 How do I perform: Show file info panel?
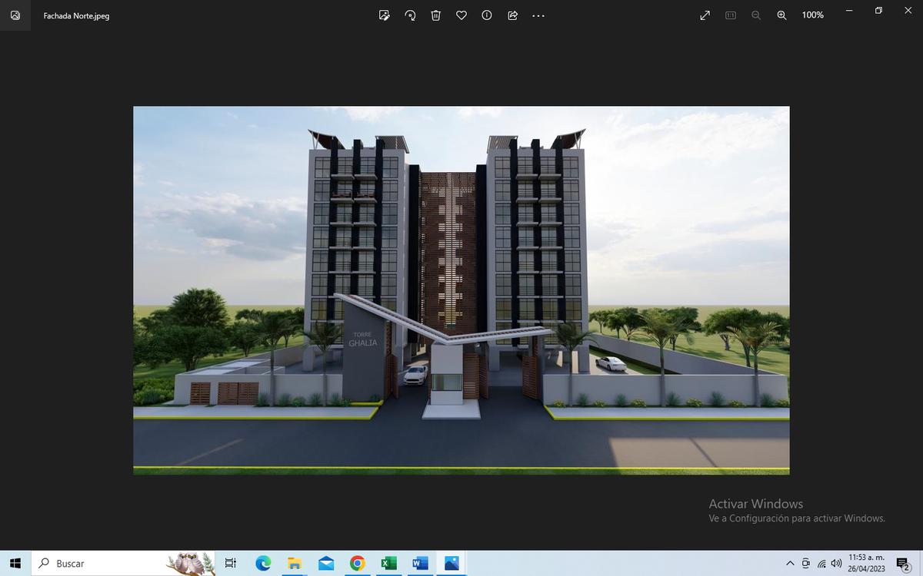pos(487,15)
